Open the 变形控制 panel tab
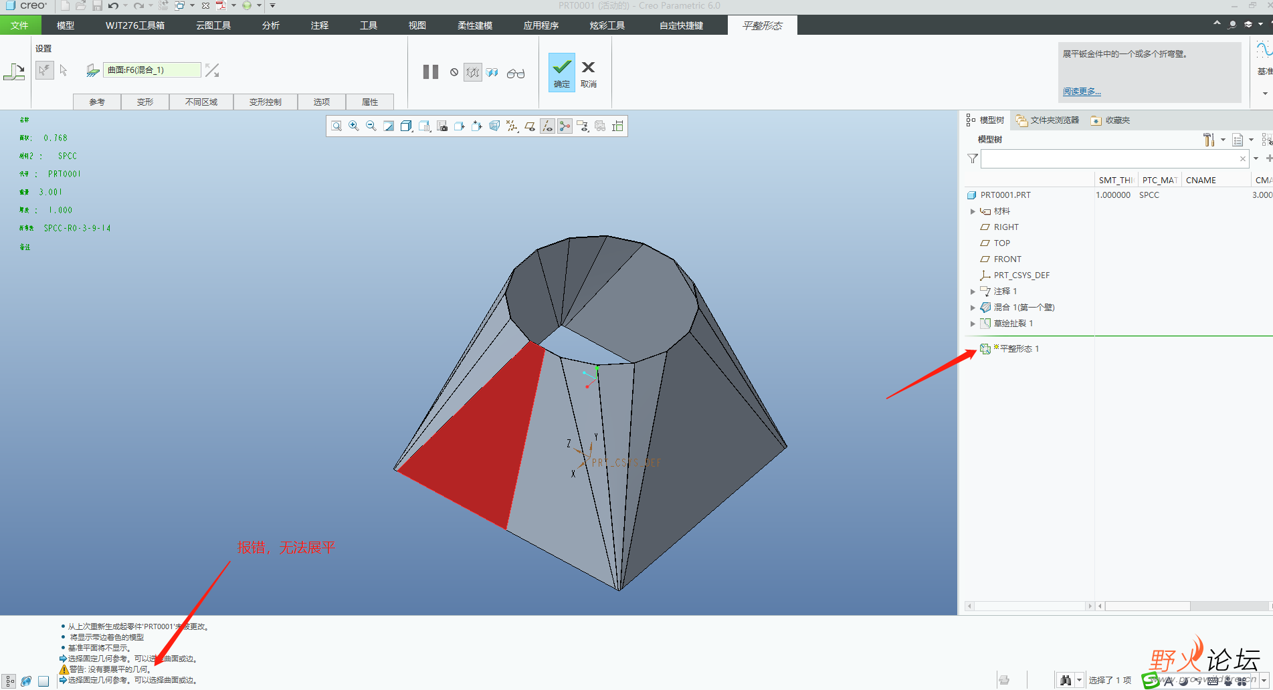The height and width of the screenshot is (690, 1273). [x=266, y=102]
